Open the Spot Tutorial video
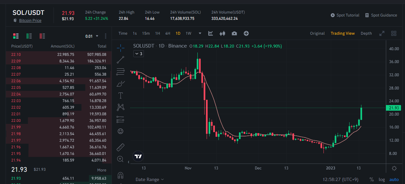This screenshot has width=405, height=184. pyautogui.click(x=345, y=15)
